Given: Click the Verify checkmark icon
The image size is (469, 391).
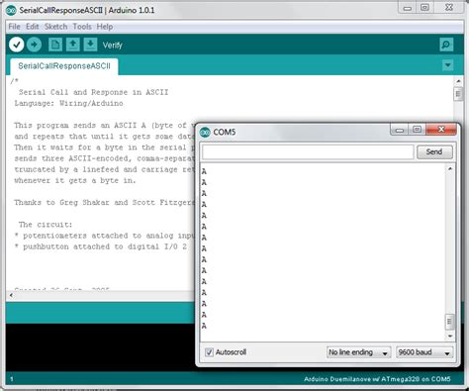Looking at the screenshot, I should pos(17,45).
